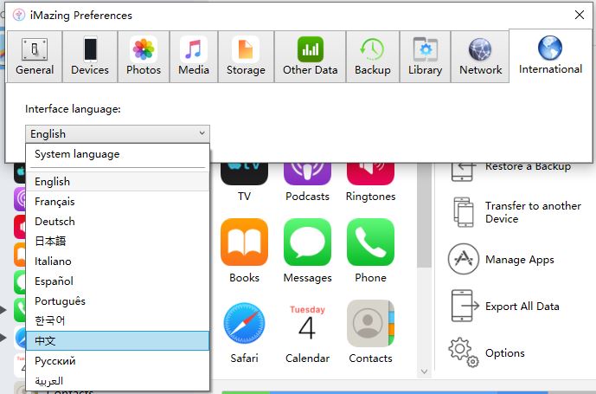The width and height of the screenshot is (596, 394).
Task: Click the Options gears icon
Action: pyautogui.click(x=464, y=352)
